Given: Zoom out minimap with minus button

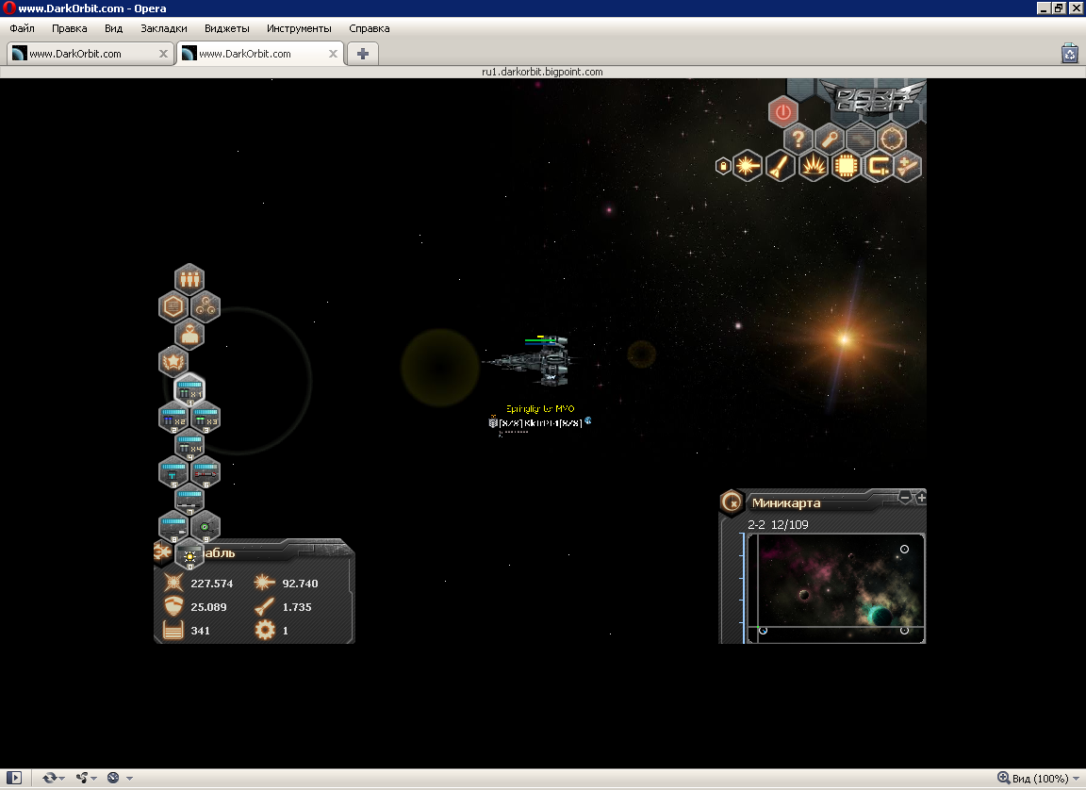Looking at the screenshot, I should [x=905, y=497].
